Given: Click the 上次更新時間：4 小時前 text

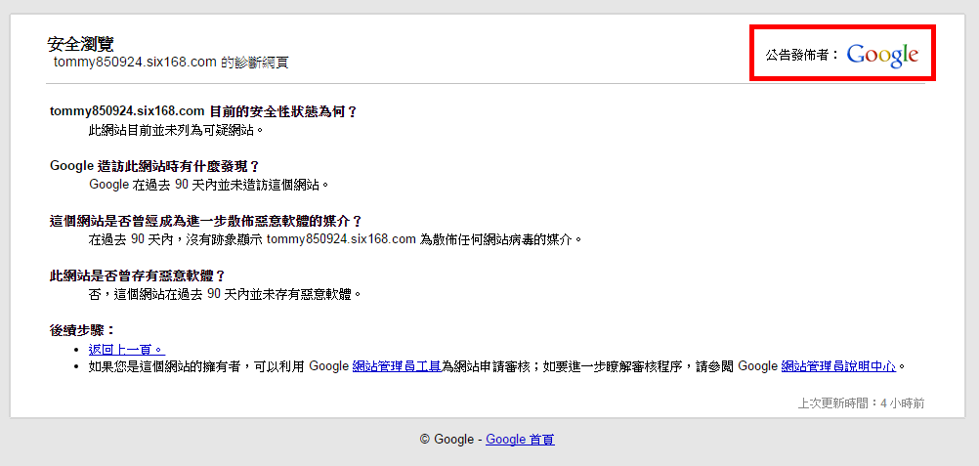Looking at the screenshot, I should (861, 403).
